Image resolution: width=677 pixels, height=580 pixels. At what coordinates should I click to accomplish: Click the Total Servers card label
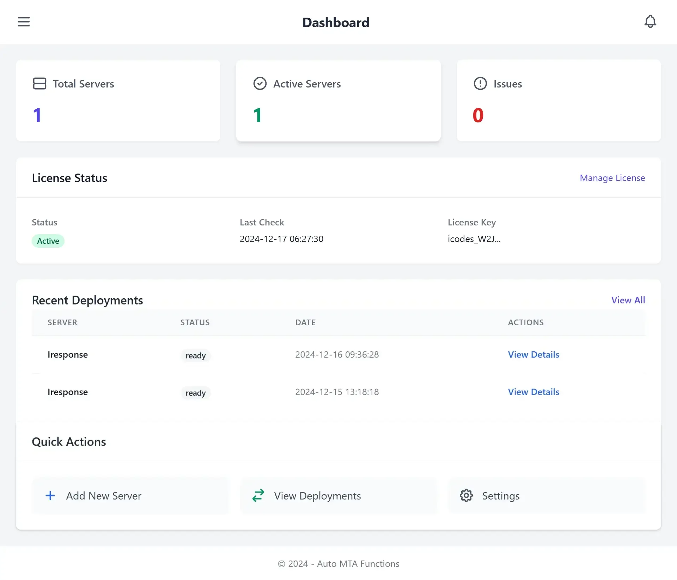84,84
